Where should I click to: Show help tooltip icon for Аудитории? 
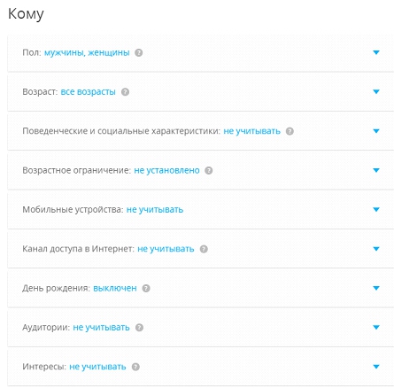[x=139, y=328]
